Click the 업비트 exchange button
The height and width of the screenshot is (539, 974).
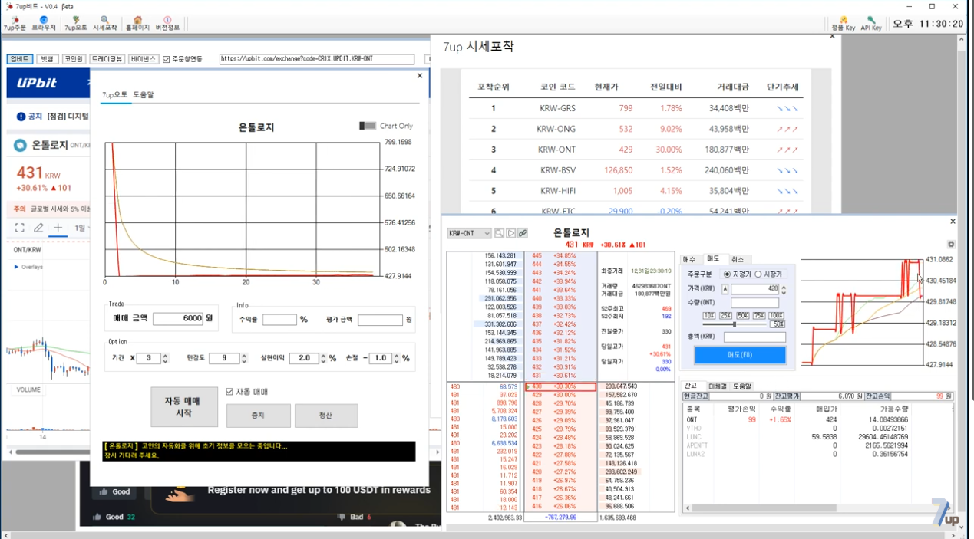tap(20, 59)
